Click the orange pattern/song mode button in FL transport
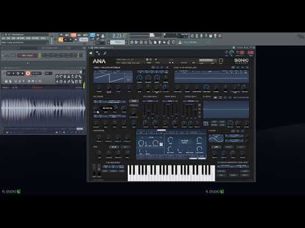The image size is (305, 228). click(x=61, y=39)
